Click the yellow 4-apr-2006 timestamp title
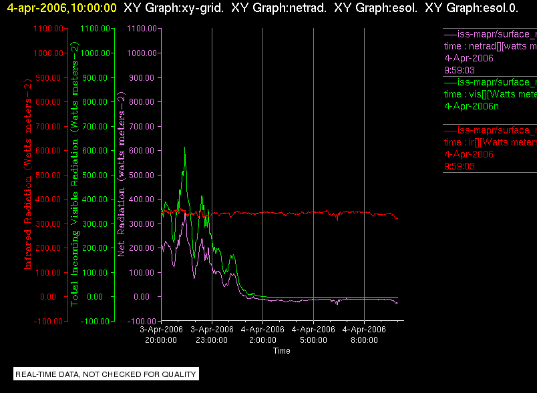This screenshot has height=393, width=537. [x=62, y=7]
